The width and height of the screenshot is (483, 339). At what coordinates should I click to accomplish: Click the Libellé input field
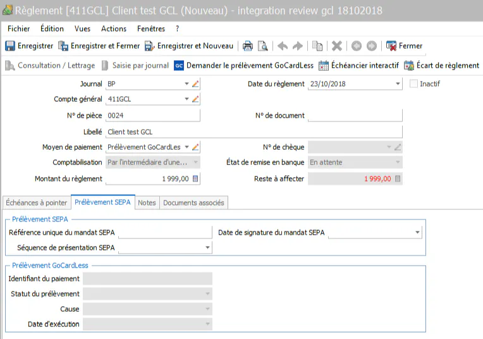point(254,132)
